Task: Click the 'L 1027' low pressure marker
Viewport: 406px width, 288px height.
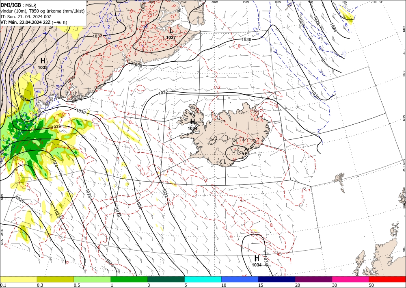Action: (x=171, y=33)
